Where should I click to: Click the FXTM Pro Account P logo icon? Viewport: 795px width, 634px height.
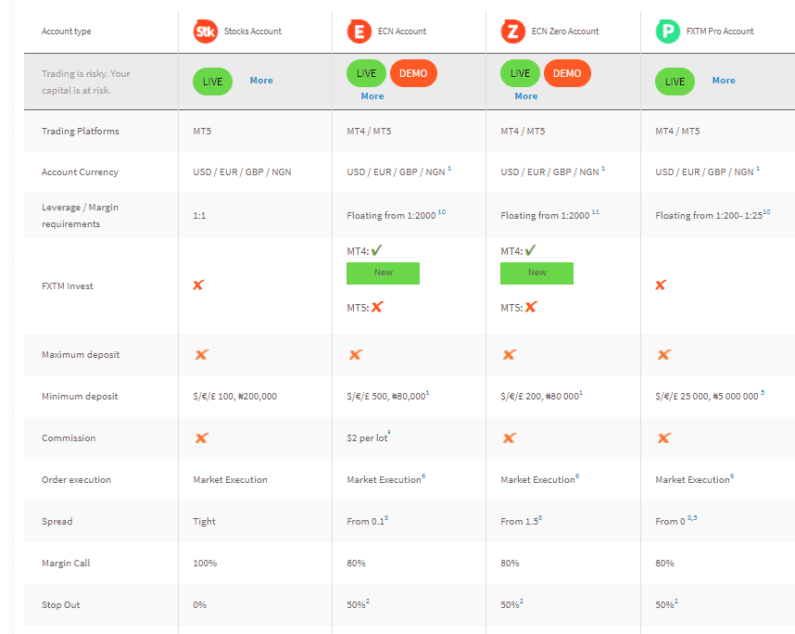tap(668, 32)
